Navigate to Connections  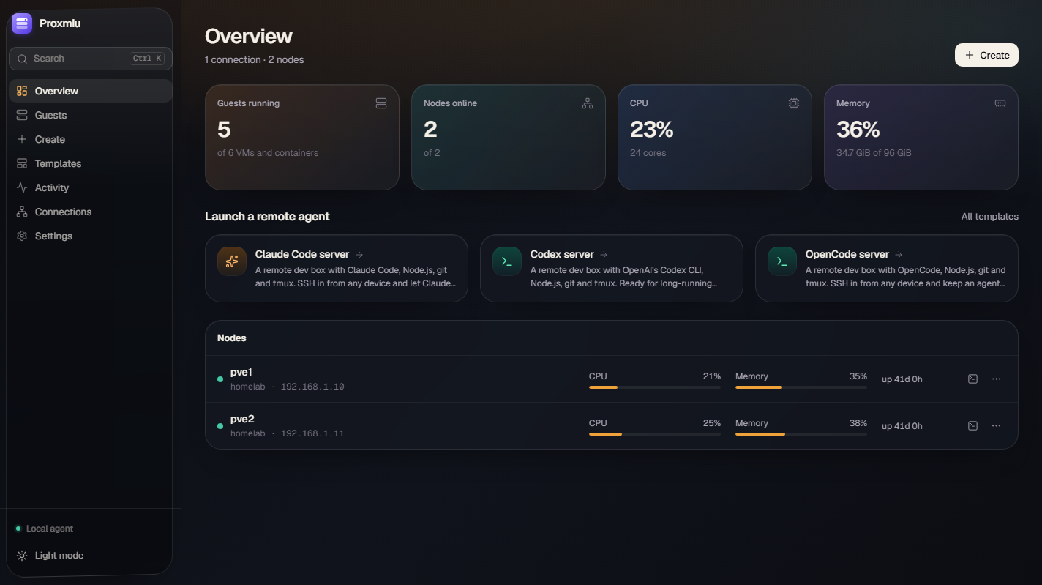[x=91, y=212]
